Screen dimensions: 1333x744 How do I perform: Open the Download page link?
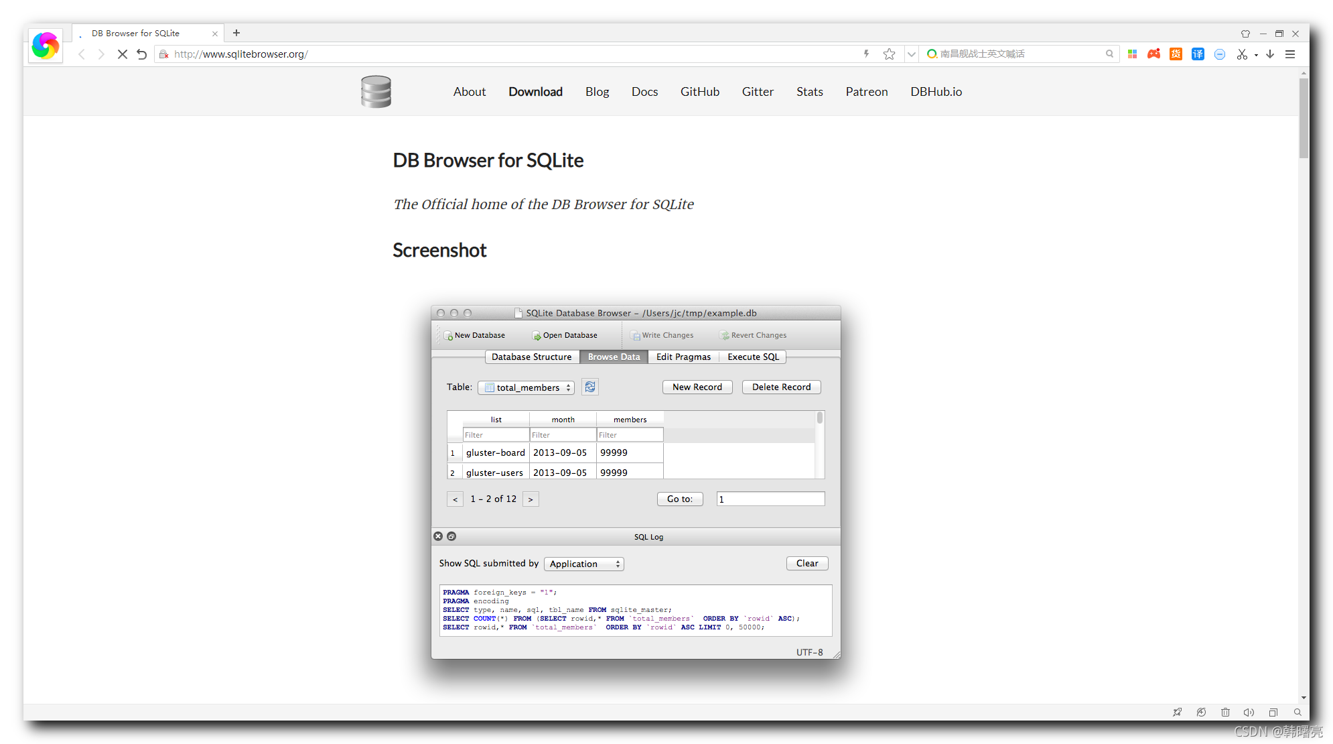click(535, 92)
